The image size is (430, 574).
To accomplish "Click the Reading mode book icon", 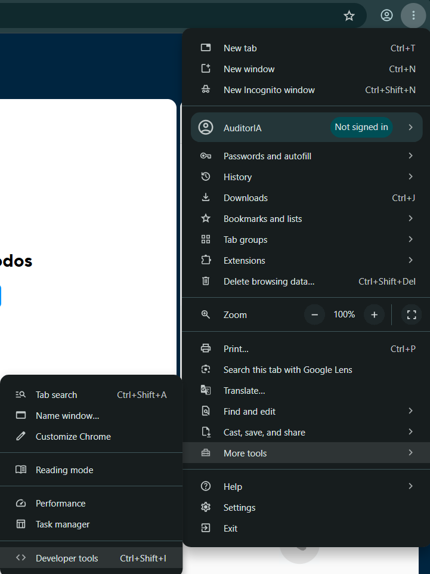I will click(21, 470).
